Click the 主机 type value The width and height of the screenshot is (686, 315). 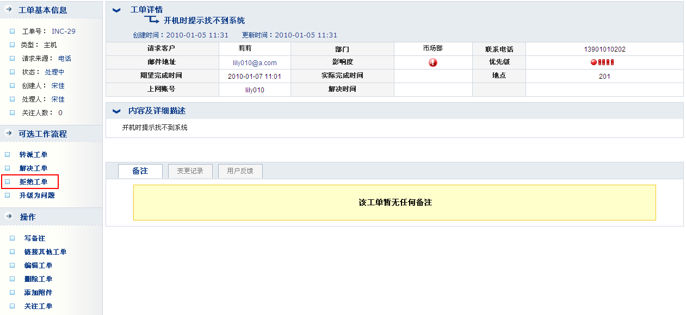click(x=51, y=45)
